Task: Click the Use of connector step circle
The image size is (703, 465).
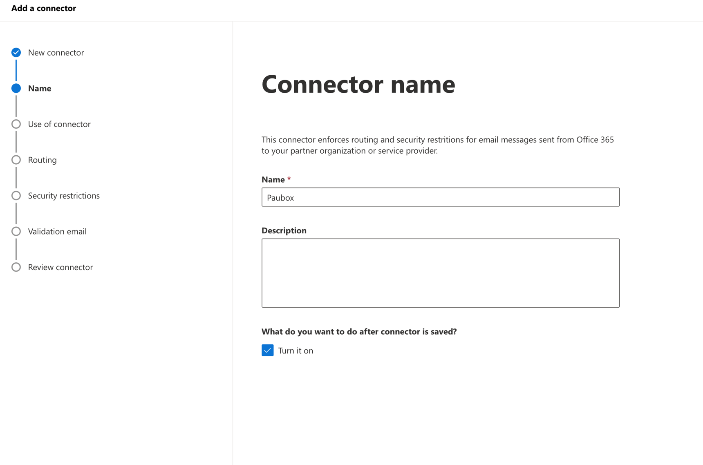Action: click(16, 124)
